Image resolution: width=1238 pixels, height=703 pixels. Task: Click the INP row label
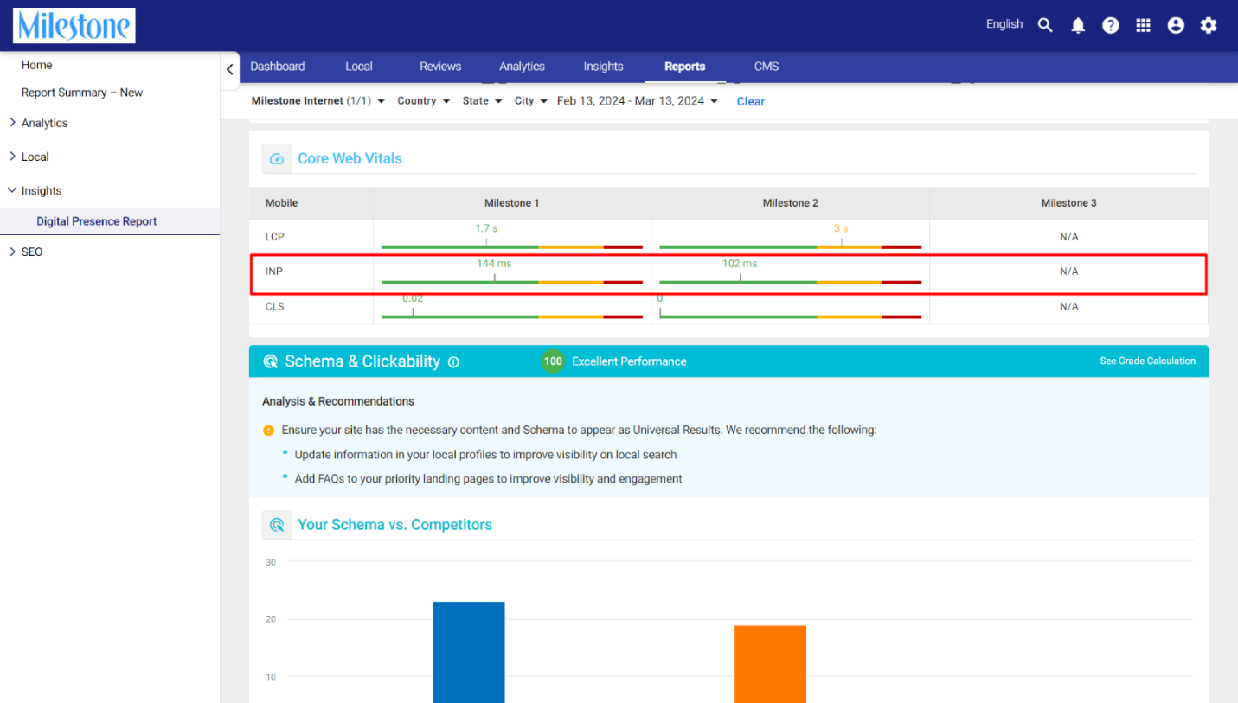(x=273, y=272)
